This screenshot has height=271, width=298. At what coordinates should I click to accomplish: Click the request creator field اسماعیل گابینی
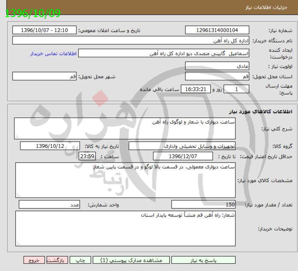click(x=164, y=53)
